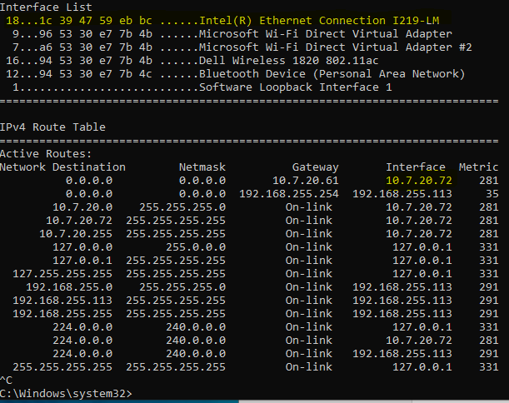Image resolution: width=509 pixels, height=403 pixels.
Task: Click the Netmask column header
Action: pos(202,167)
